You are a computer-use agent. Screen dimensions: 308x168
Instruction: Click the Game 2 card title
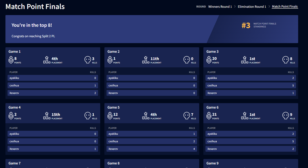coord(114,51)
